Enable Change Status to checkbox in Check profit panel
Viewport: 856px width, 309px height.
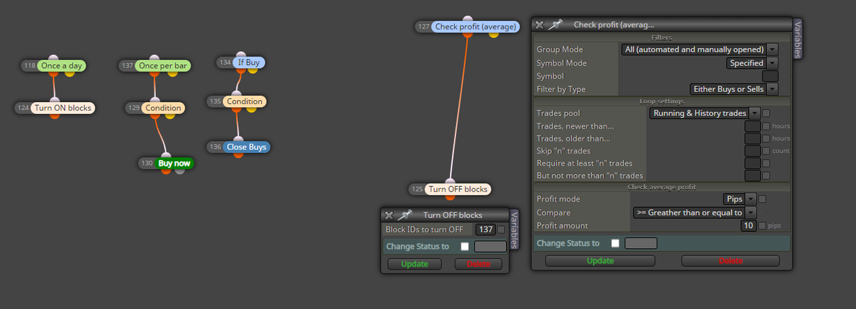pyautogui.click(x=615, y=243)
